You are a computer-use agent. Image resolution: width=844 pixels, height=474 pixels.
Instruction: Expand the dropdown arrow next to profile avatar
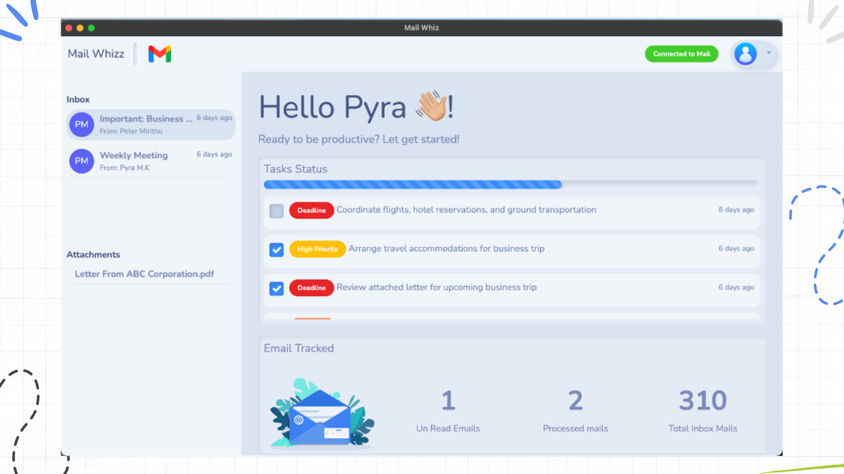769,53
